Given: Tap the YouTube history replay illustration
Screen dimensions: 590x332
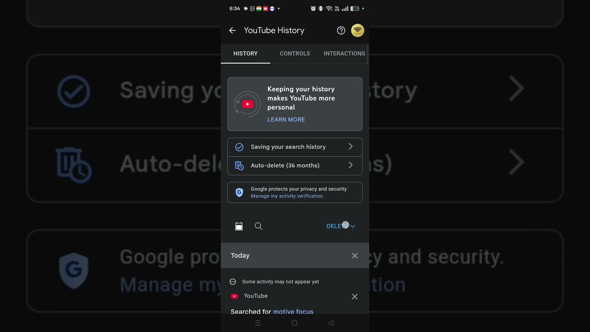Looking at the screenshot, I should coord(248,104).
